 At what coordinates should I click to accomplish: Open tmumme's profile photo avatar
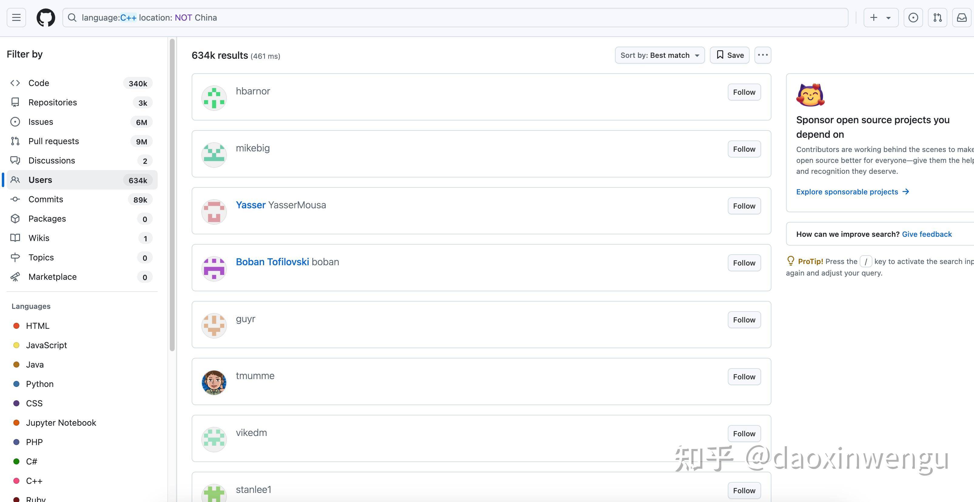point(214,383)
